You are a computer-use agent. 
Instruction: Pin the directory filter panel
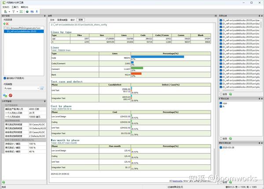pos(259,16)
